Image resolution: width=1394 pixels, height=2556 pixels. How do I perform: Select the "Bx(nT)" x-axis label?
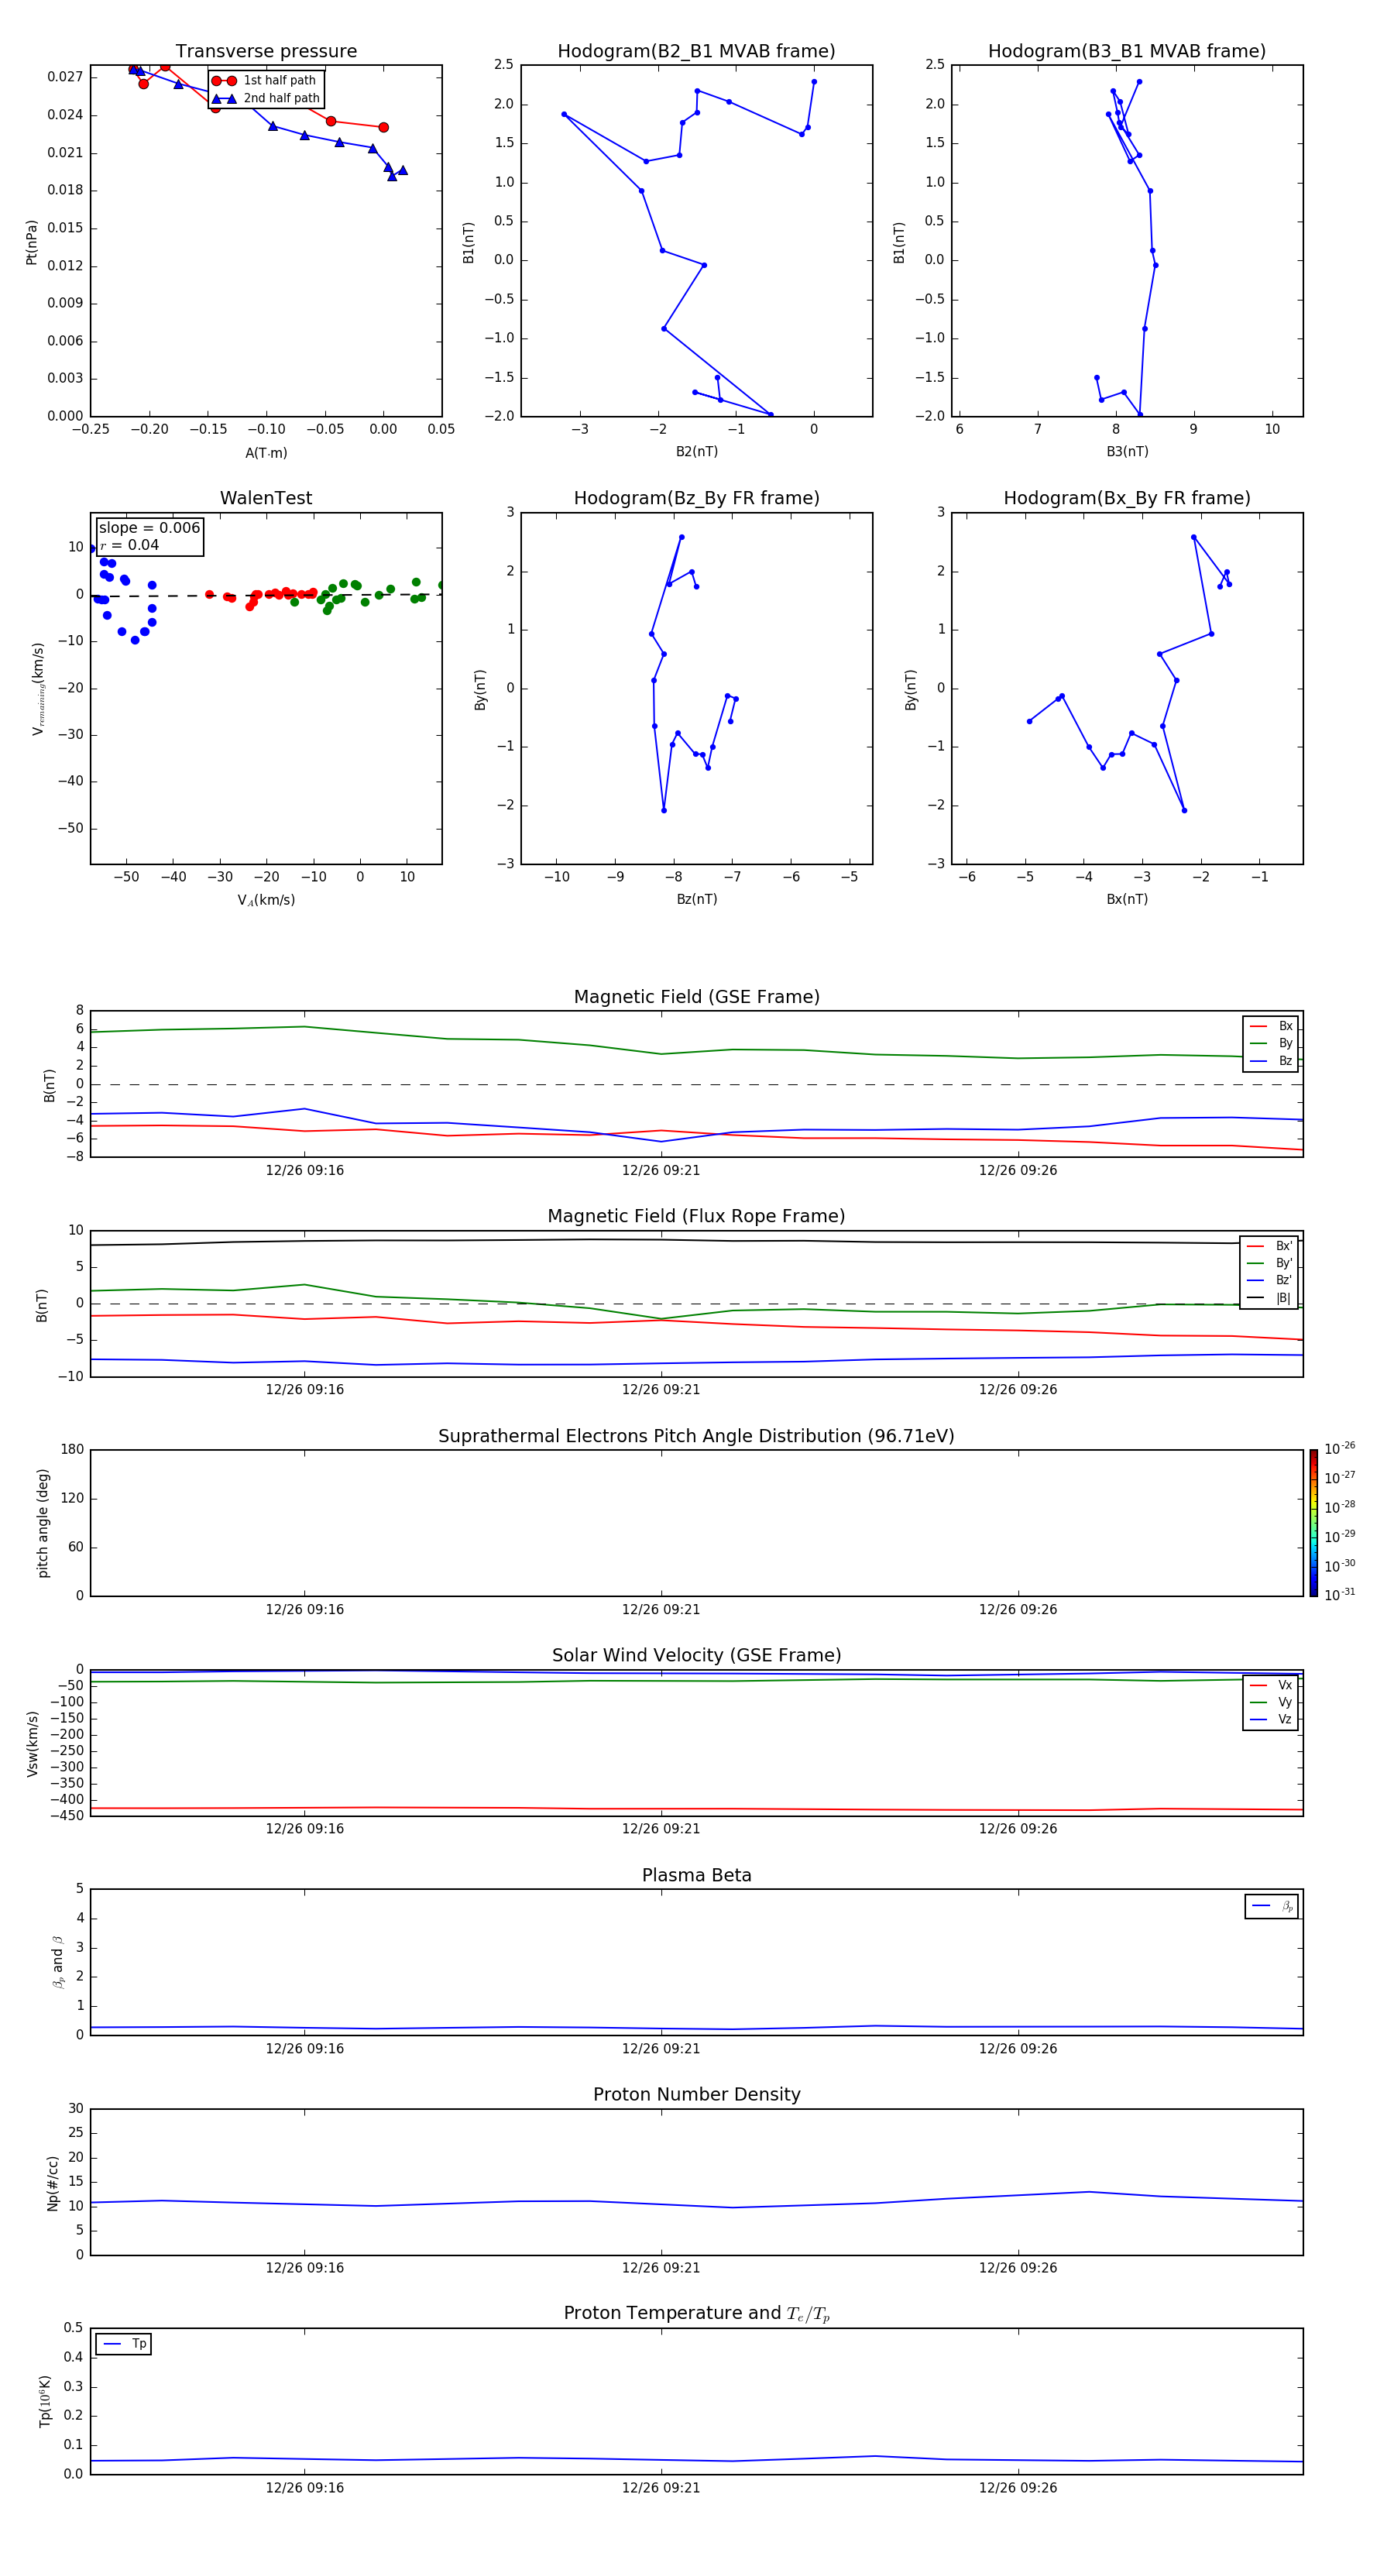click(1127, 900)
